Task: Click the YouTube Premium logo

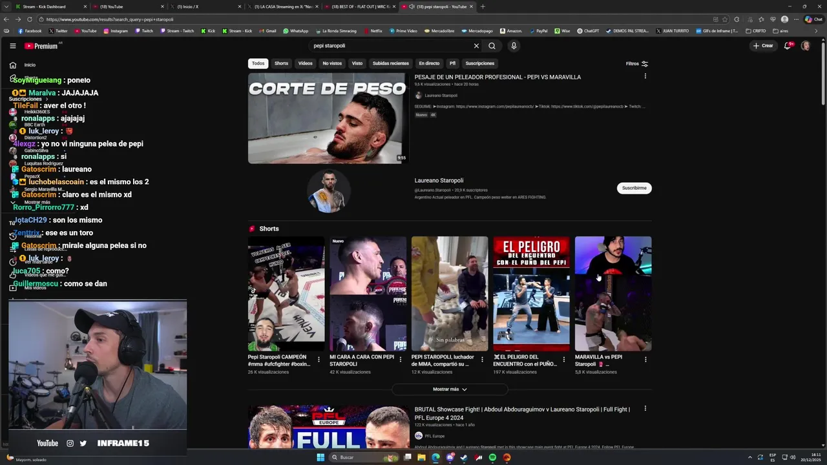Action: (x=42, y=46)
